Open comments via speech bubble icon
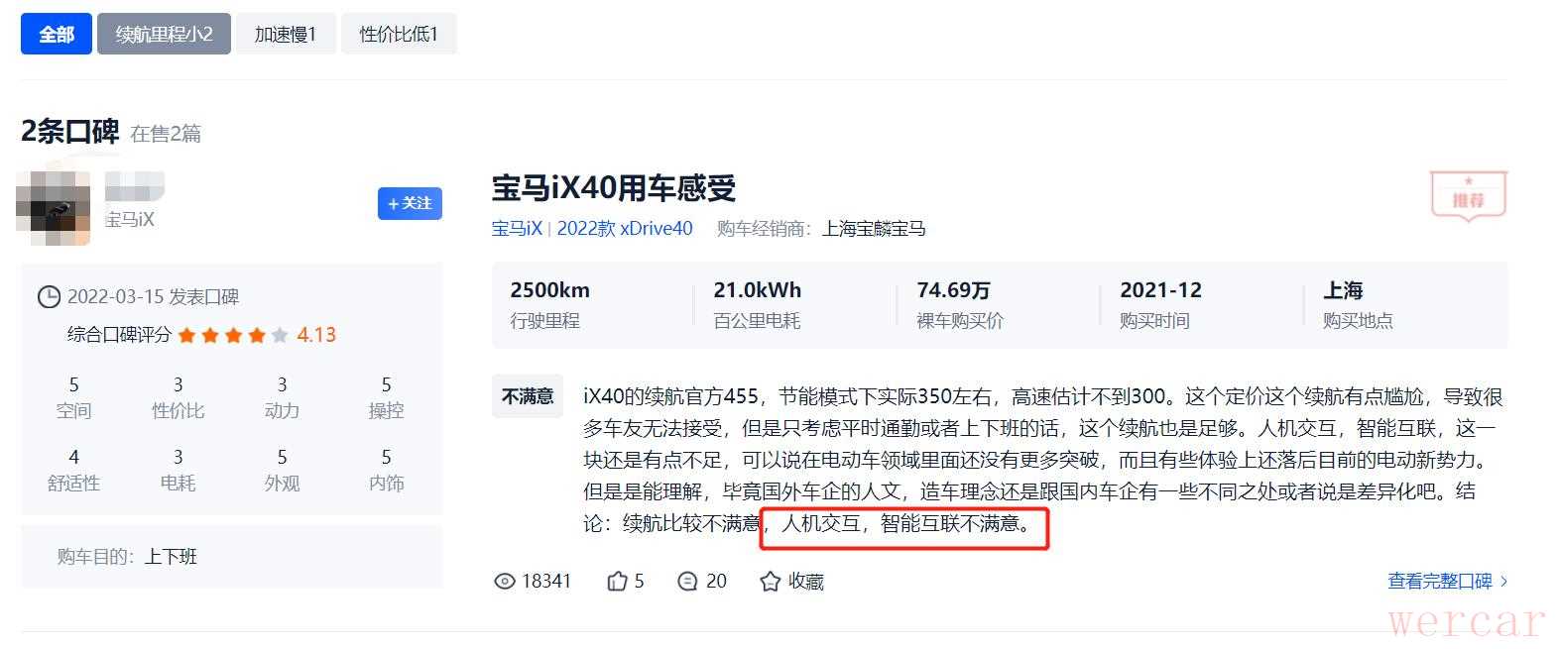The image size is (1559, 649). click(x=687, y=582)
